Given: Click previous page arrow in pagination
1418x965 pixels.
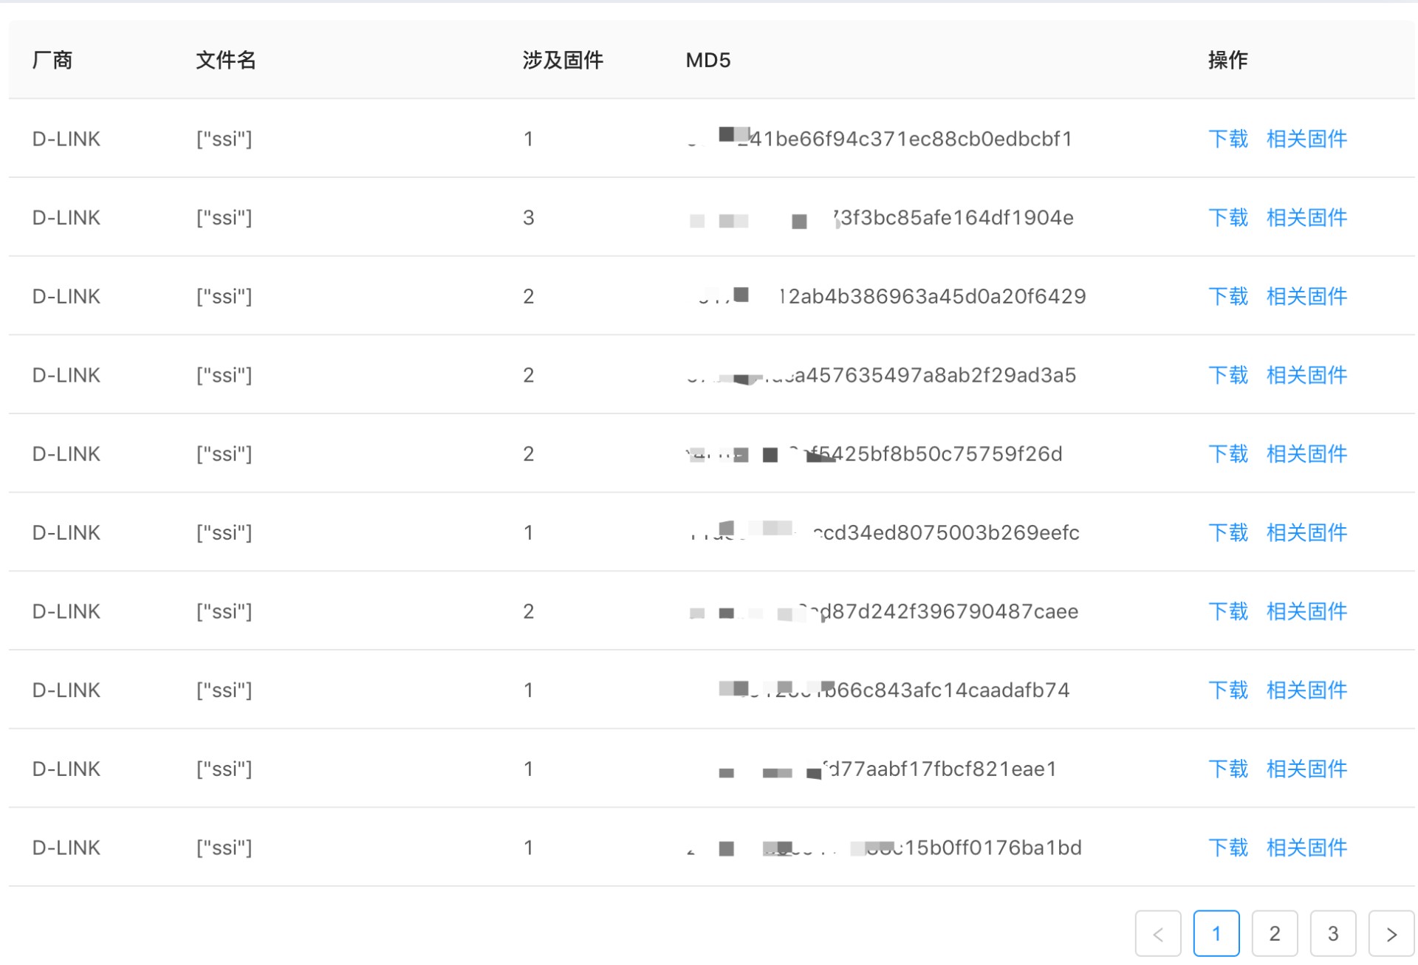Looking at the screenshot, I should pyautogui.click(x=1157, y=934).
